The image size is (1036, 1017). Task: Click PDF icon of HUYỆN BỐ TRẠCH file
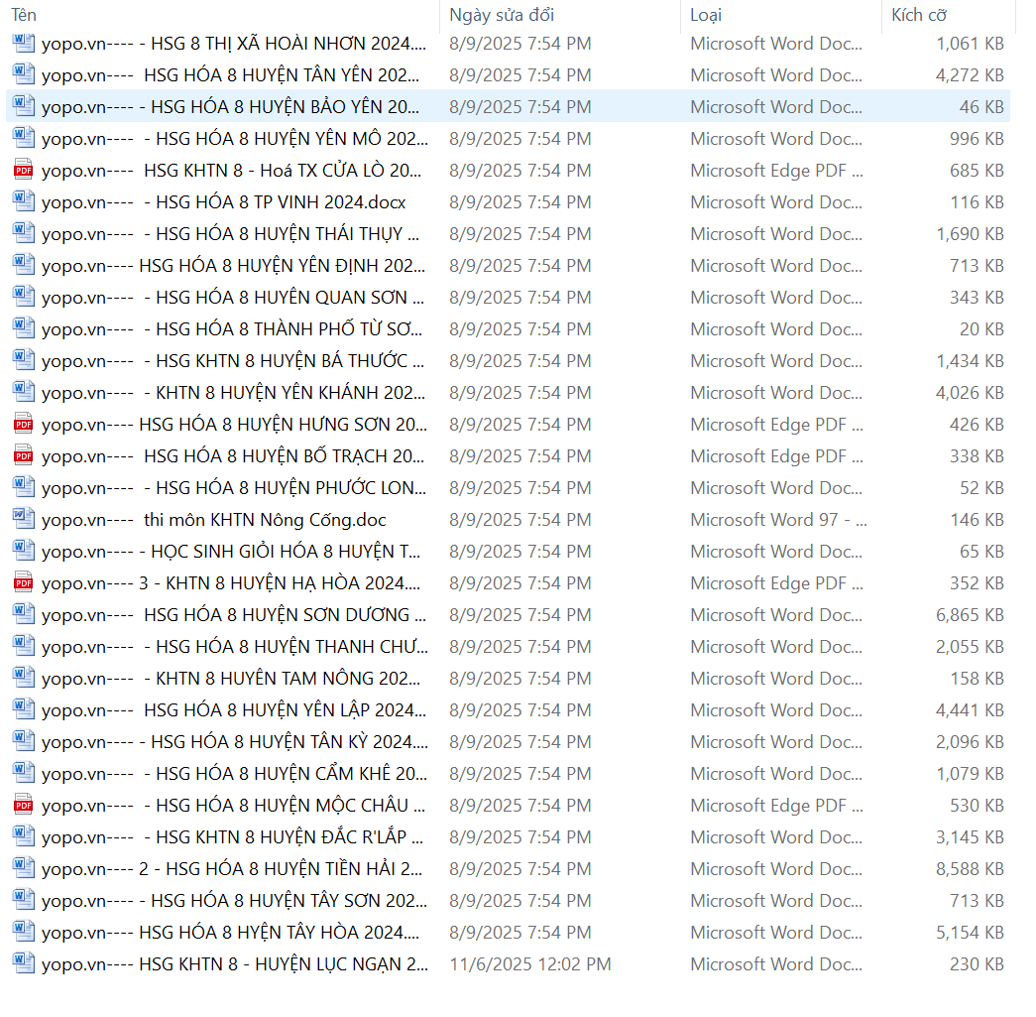(x=23, y=456)
